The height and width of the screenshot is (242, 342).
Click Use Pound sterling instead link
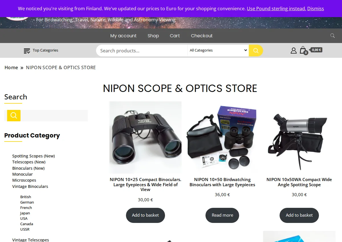point(276,9)
